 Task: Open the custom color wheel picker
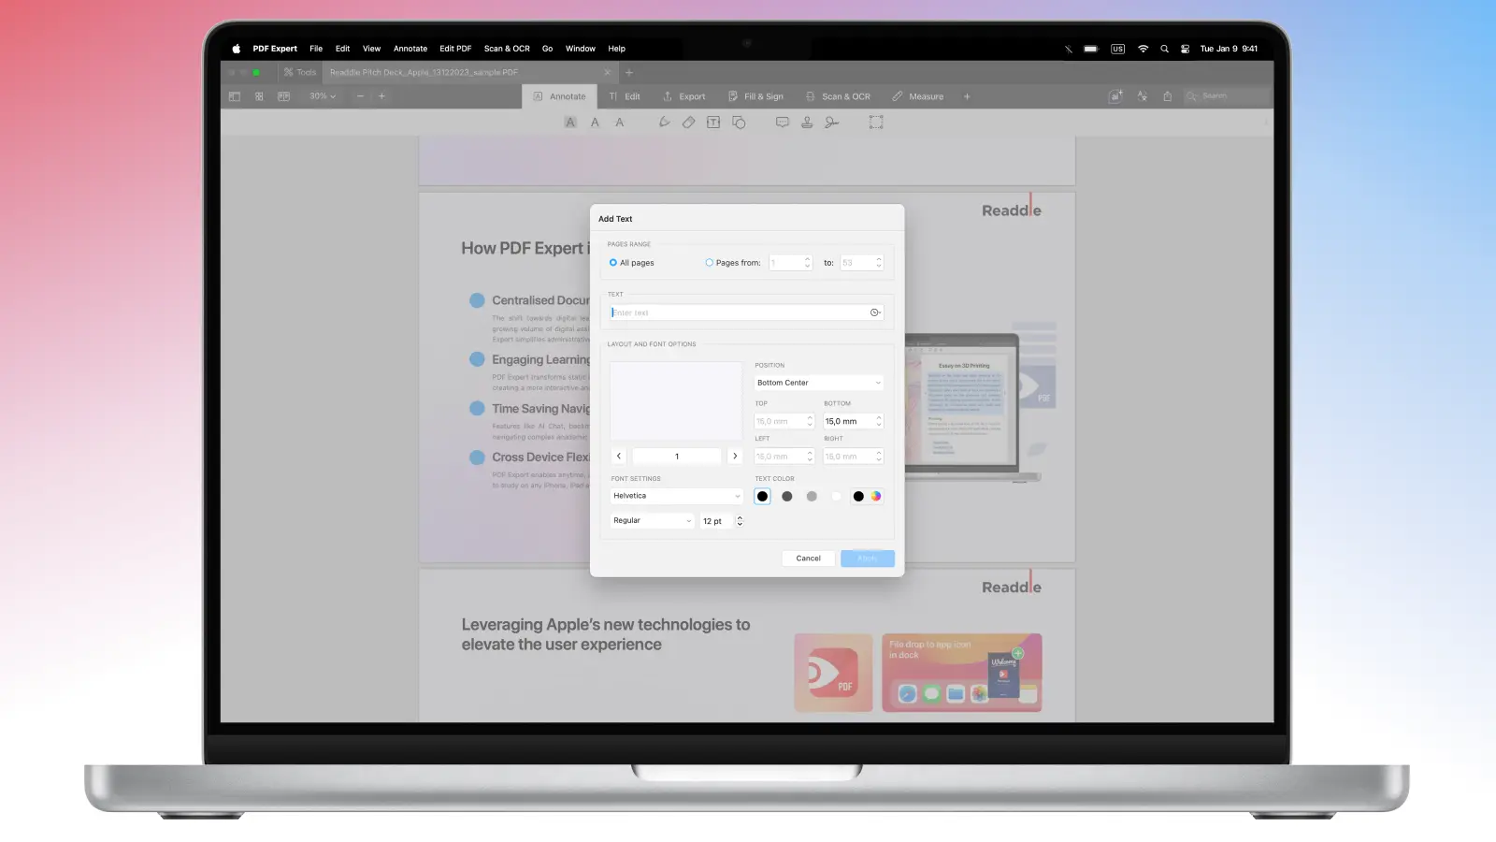(876, 497)
